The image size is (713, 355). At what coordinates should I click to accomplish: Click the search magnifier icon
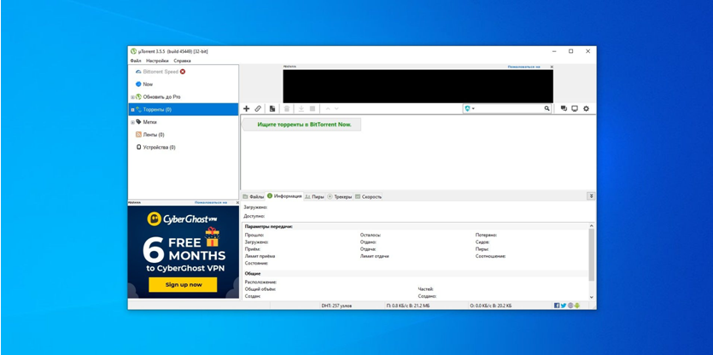pos(547,108)
